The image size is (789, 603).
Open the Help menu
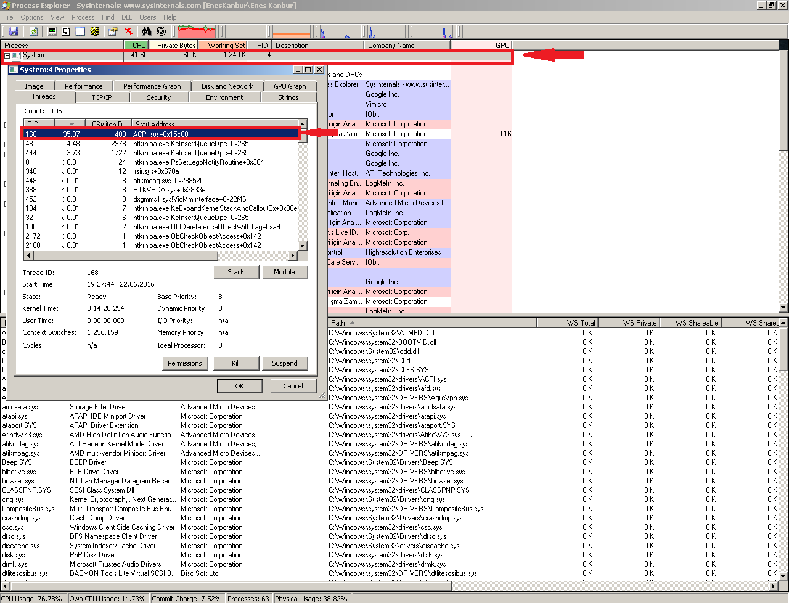tap(170, 17)
